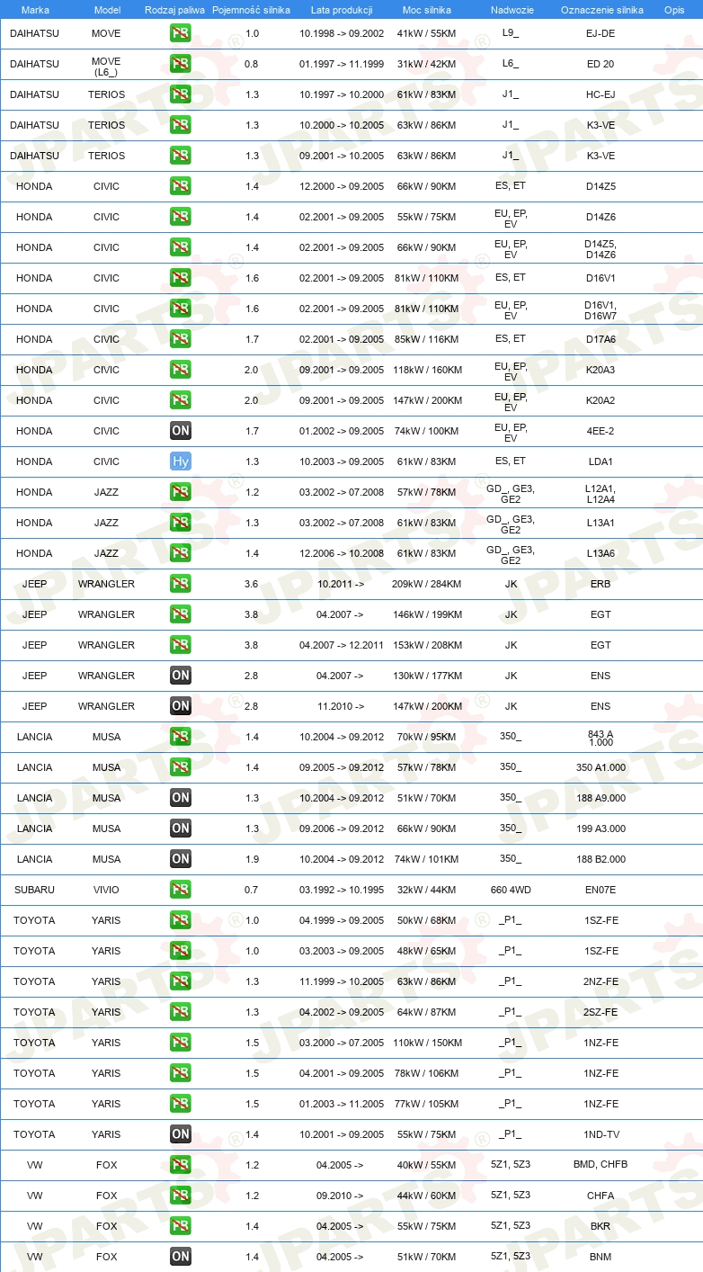Viewport: 703px width, 1272px height.
Task: Select the VIVIO model cell
Action: (x=106, y=890)
